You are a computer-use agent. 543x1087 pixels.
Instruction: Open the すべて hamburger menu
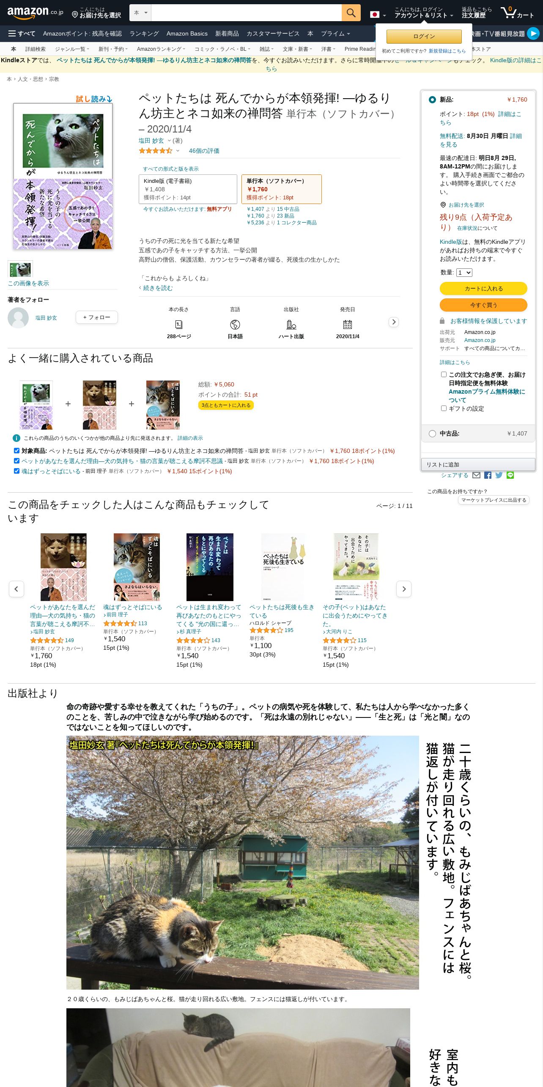[x=22, y=33]
